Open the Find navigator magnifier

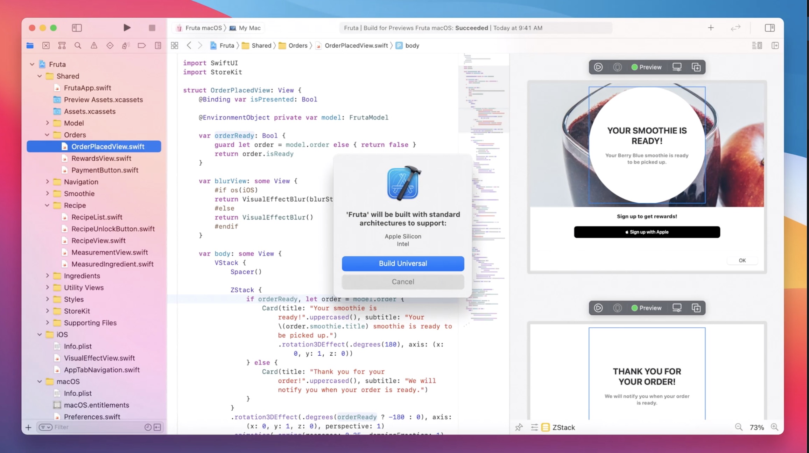(78, 46)
